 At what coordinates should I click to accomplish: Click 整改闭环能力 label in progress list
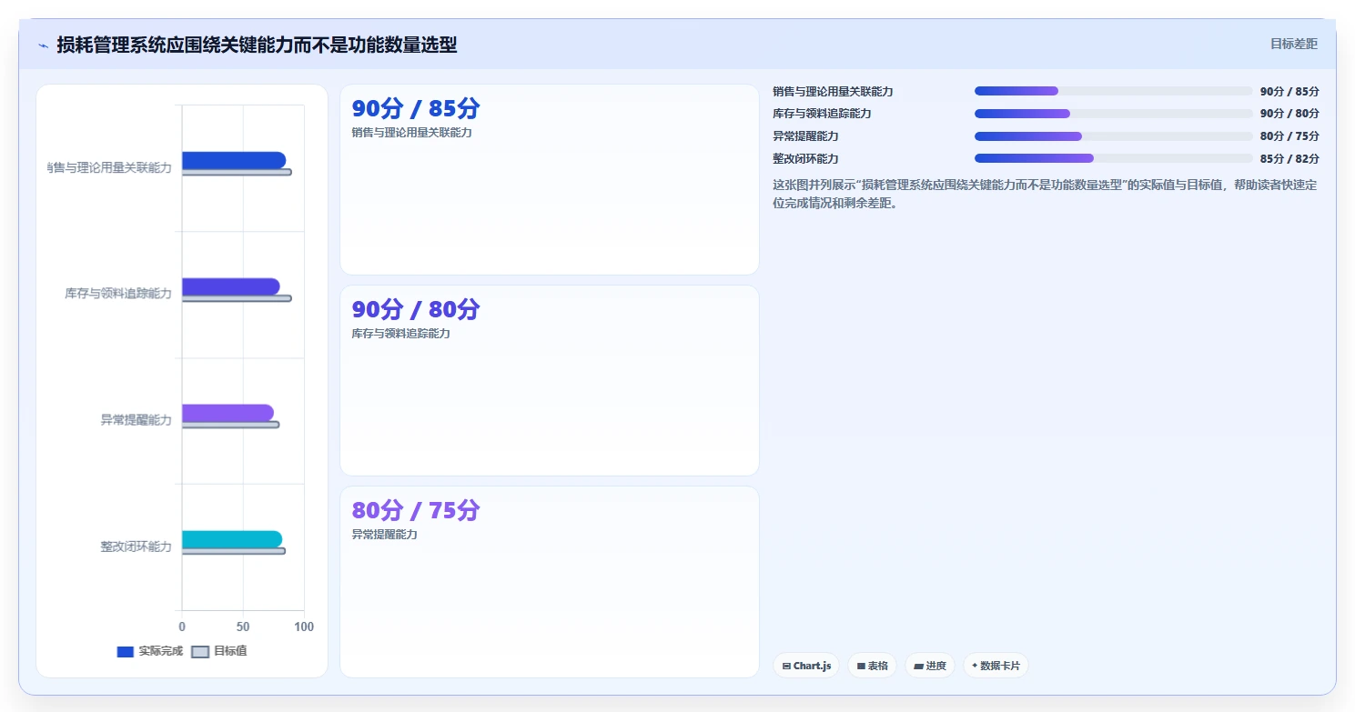[x=805, y=159]
